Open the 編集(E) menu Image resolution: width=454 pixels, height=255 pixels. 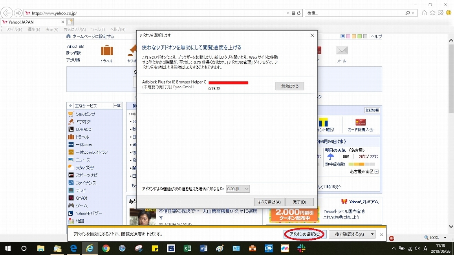point(34,29)
